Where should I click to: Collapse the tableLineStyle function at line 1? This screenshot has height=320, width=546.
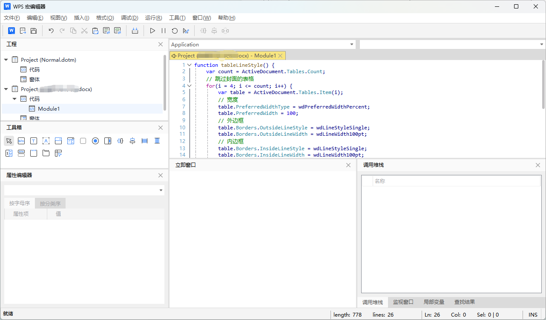pos(189,65)
